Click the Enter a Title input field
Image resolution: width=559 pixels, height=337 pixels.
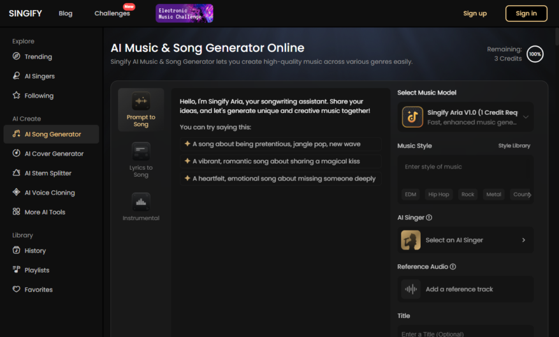(x=465, y=332)
